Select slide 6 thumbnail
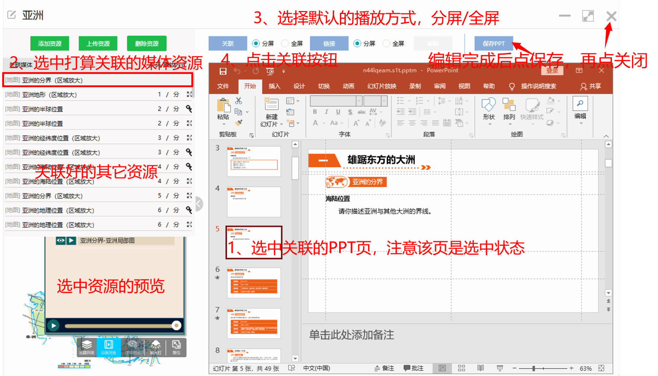The image size is (658, 376). [x=254, y=283]
